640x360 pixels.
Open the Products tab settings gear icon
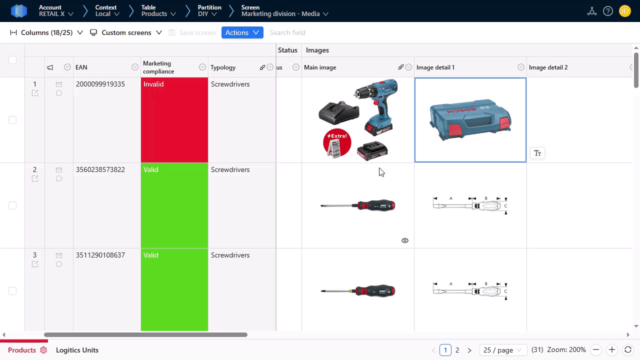[x=43, y=350]
